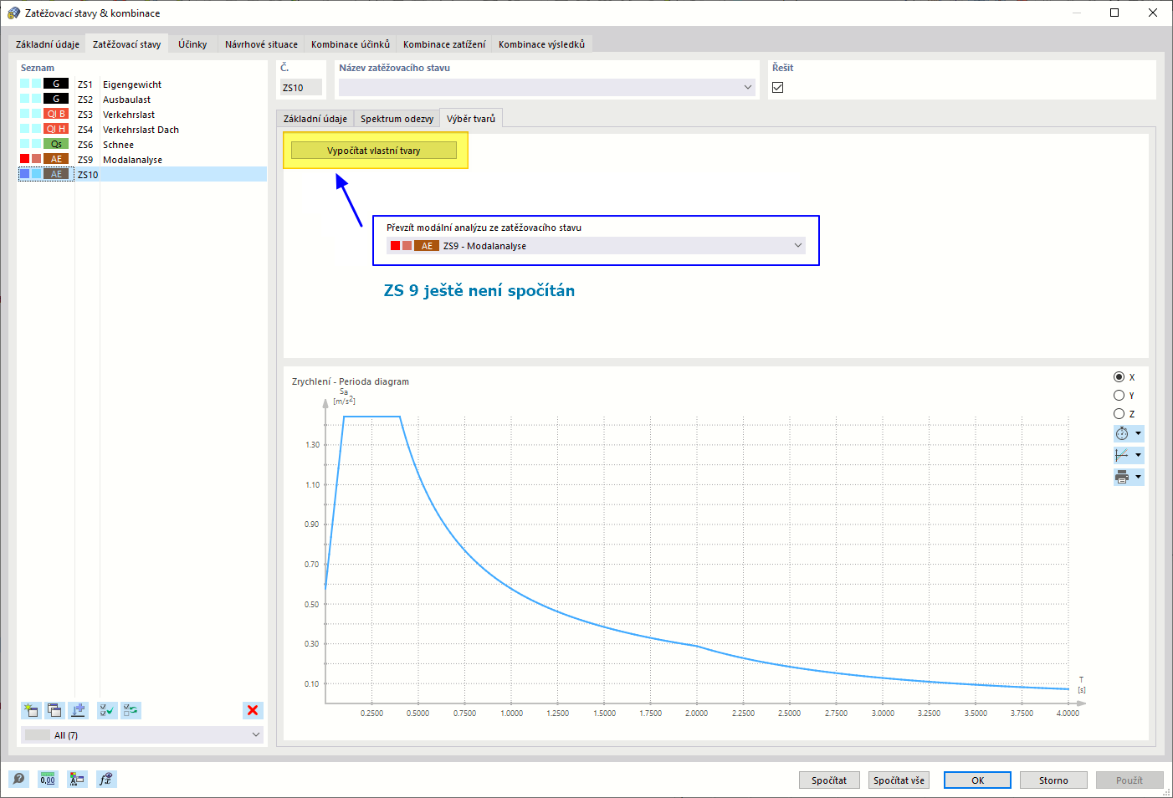Click the printer icon beside the diagram

1122,477
